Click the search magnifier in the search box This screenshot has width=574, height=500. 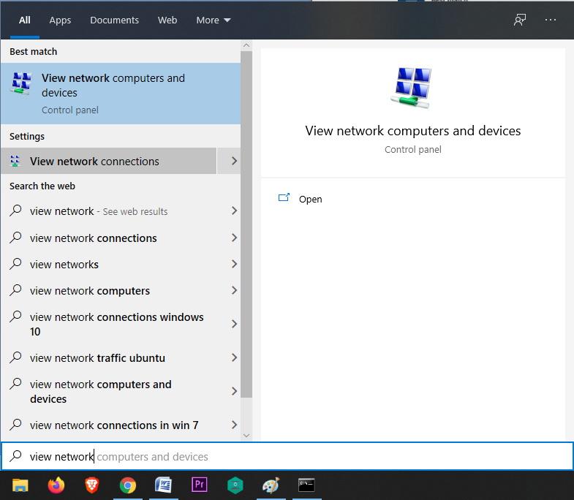(x=15, y=456)
